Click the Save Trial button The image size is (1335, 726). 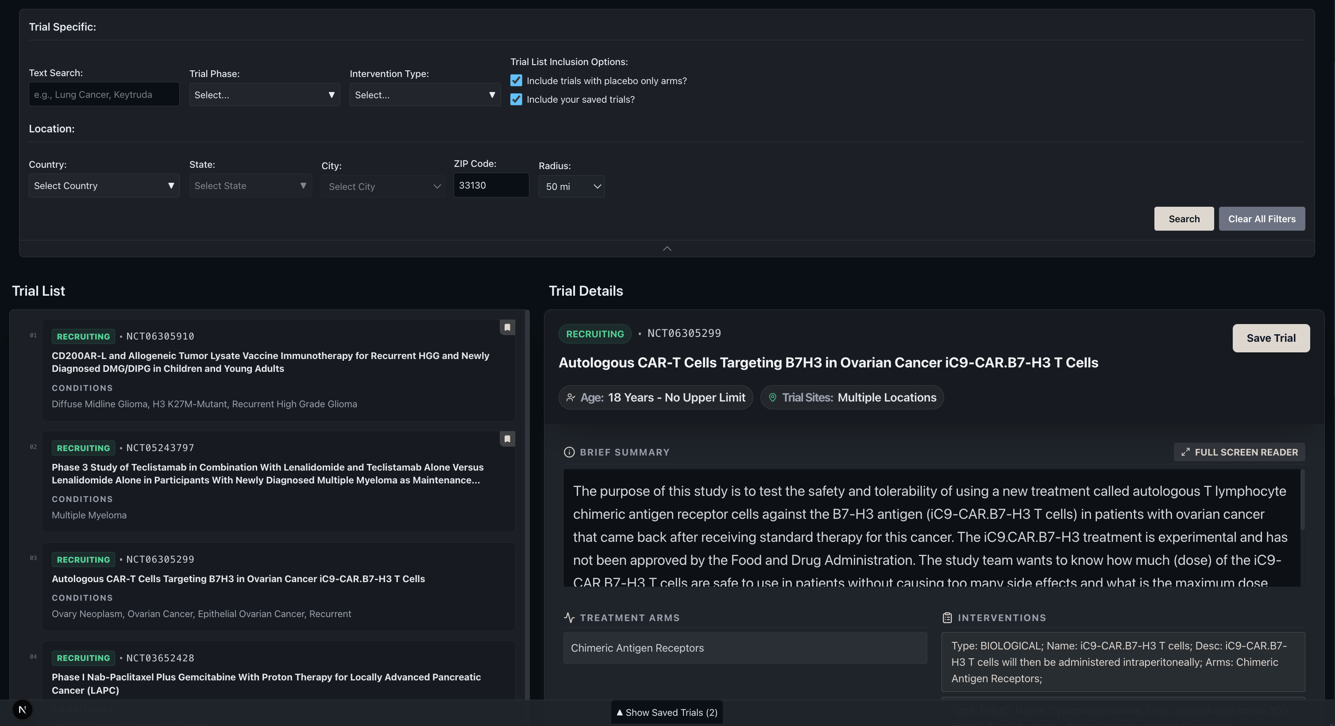1271,338
